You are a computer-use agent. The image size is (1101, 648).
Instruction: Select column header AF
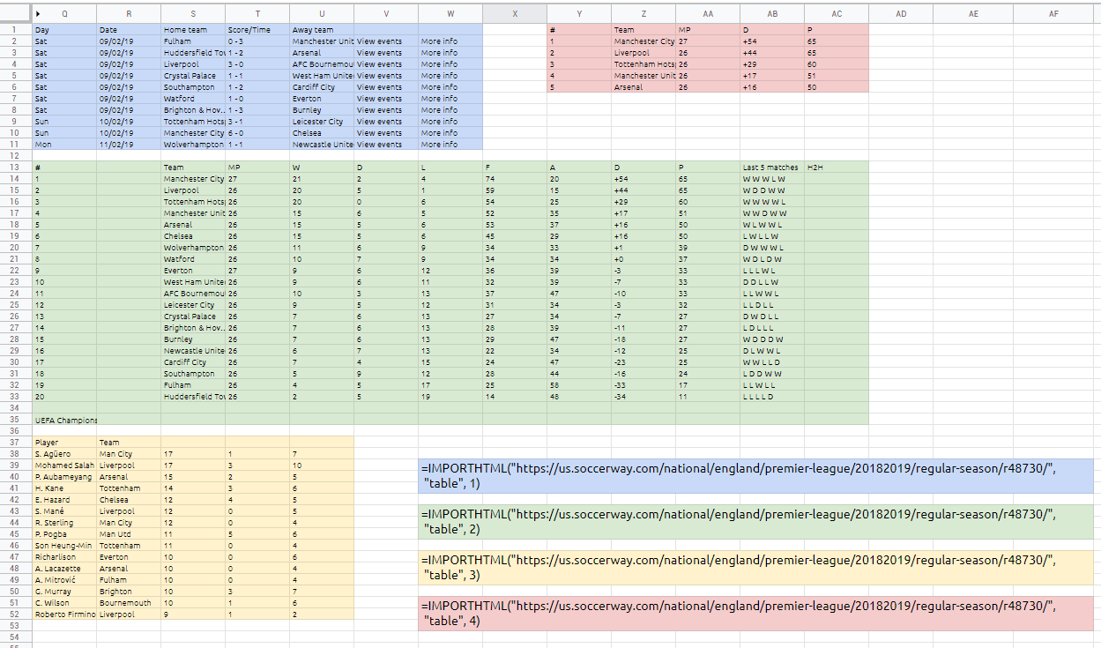pyautogui.click(x=1053, y=14)
